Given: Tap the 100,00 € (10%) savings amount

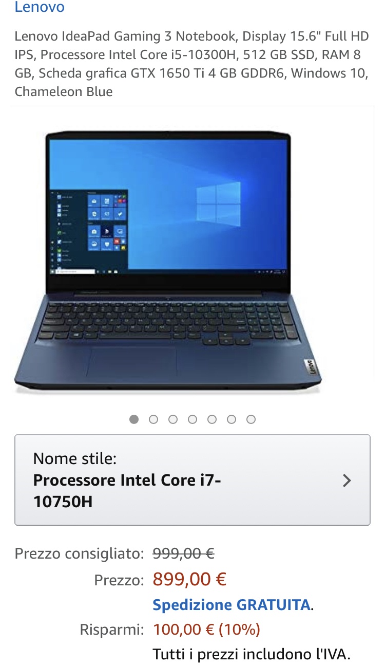Looking at the screenshot, I should coord(207,629).
